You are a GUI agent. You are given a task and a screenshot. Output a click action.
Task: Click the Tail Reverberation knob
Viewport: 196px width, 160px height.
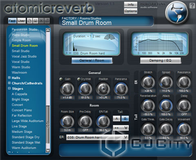click(x=148, y=106)
